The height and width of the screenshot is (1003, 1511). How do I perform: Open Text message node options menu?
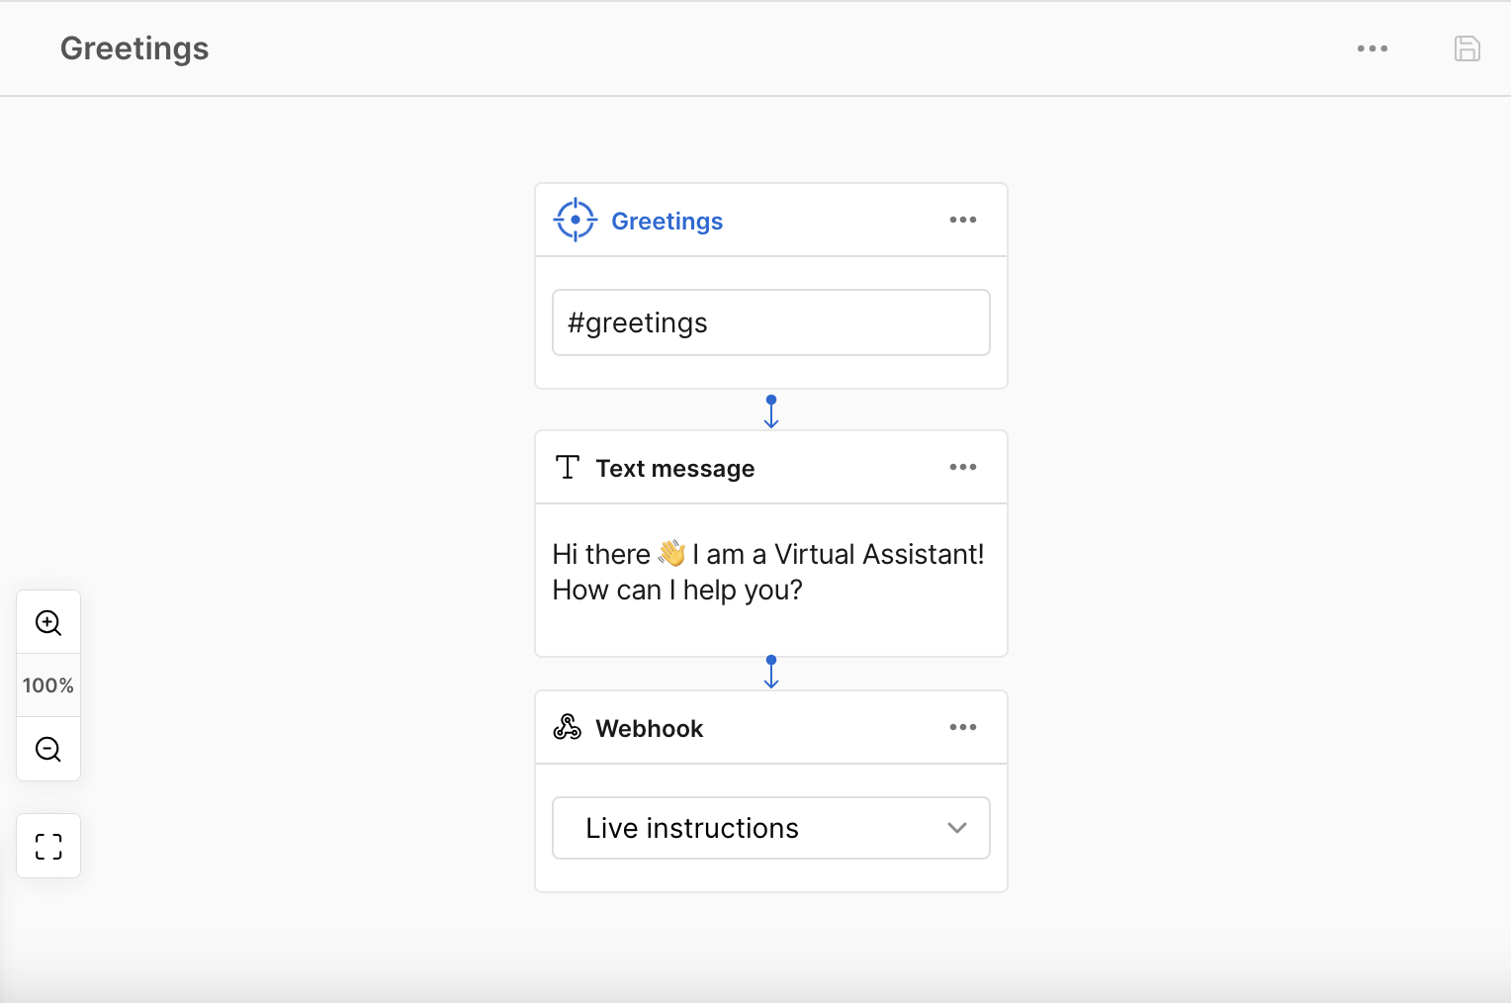(x=962, y=467)
